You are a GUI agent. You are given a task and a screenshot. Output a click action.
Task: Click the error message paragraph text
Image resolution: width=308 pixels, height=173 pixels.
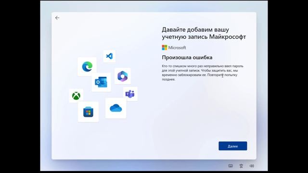click(203, 73)
